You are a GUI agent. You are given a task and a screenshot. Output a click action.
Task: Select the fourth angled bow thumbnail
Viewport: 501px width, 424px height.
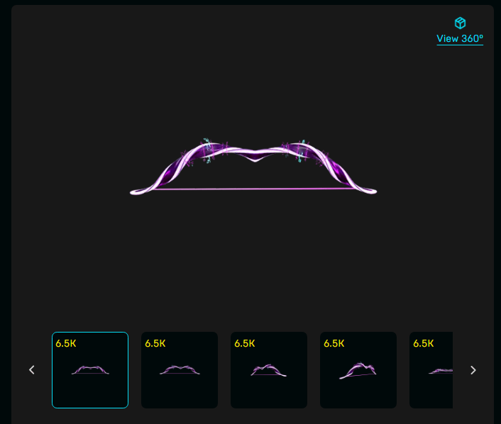click(x=358, y=370)
